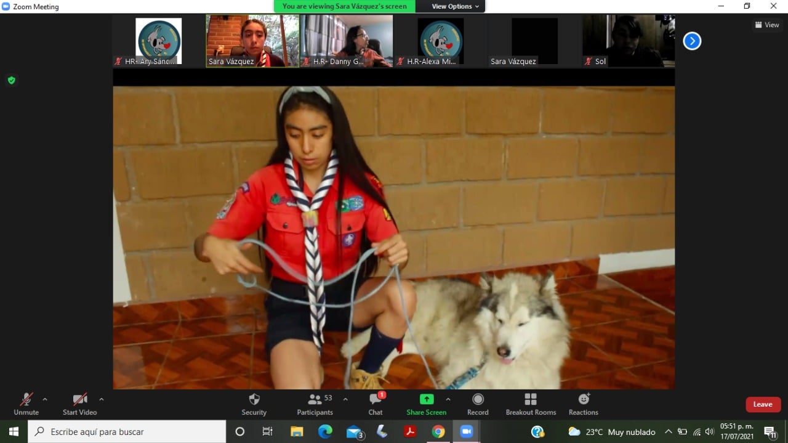Open the Participants panel
788x443 pixels.
(315, 404)
